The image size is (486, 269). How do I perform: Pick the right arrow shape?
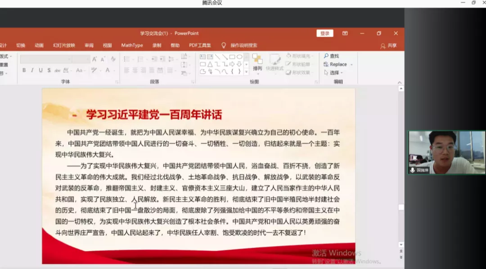[232, 64]
